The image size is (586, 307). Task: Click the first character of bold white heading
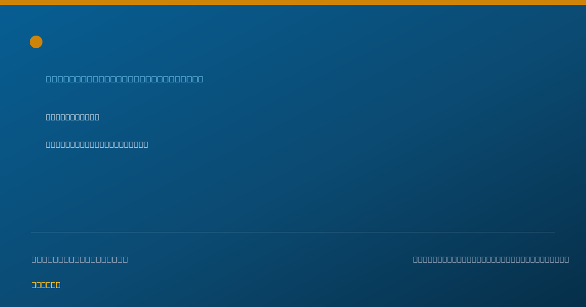[x=48, y=117]
